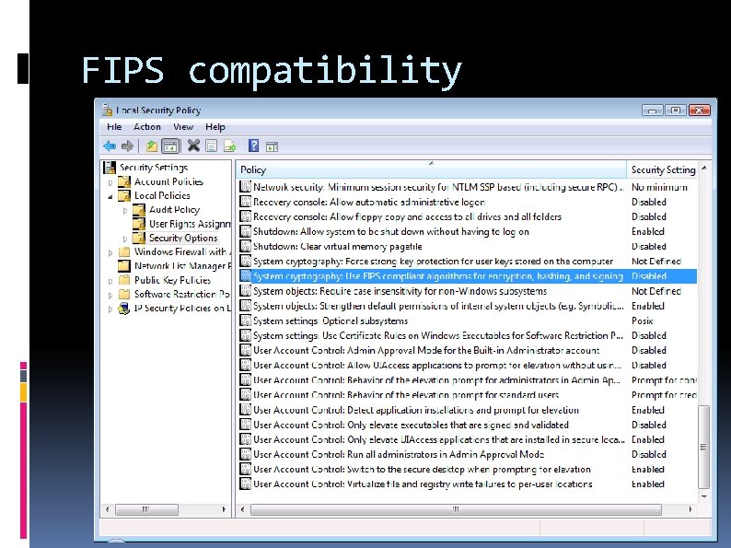Click the Network List Manager folder icon

[124, 266]
